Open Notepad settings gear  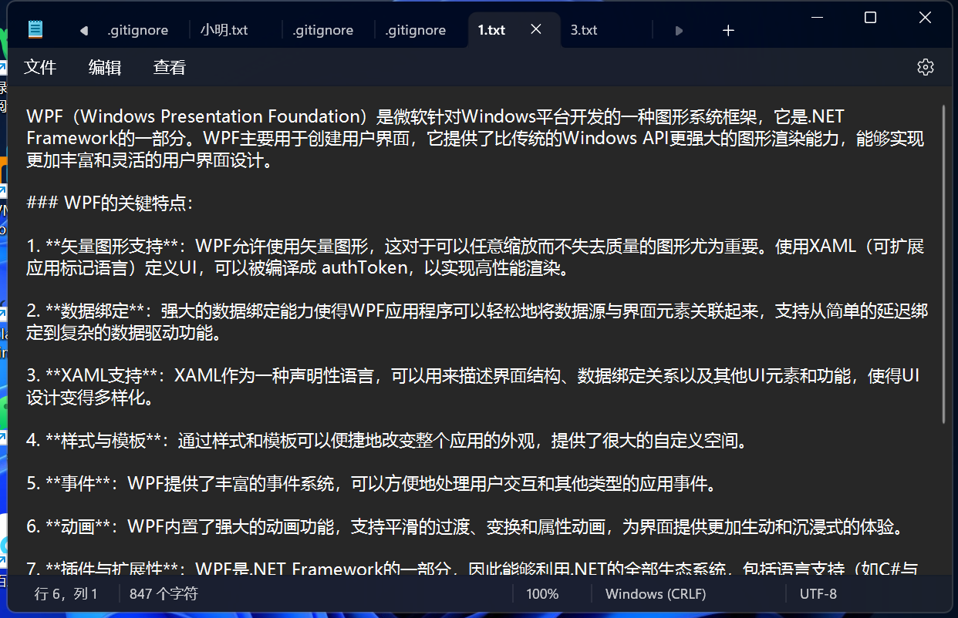click(925, 67)
